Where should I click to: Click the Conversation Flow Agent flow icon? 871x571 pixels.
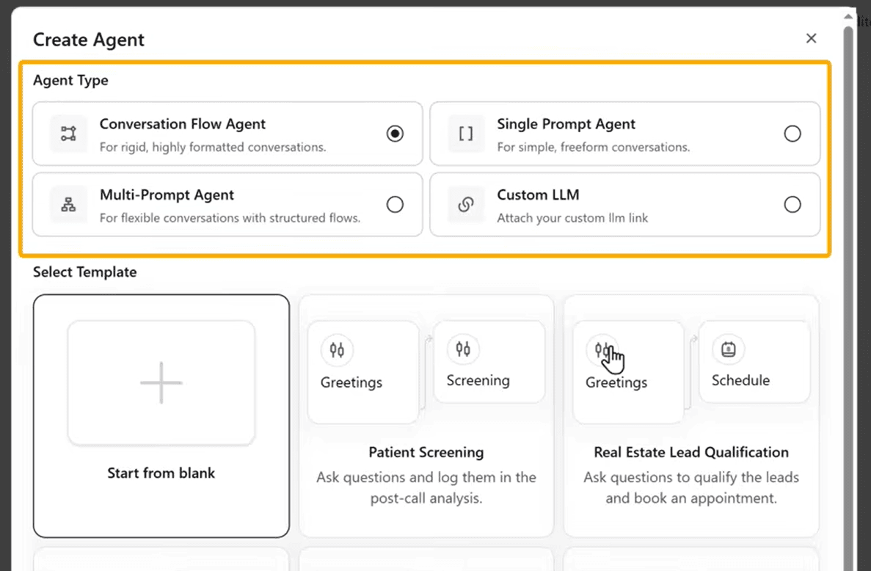point(68,134)
